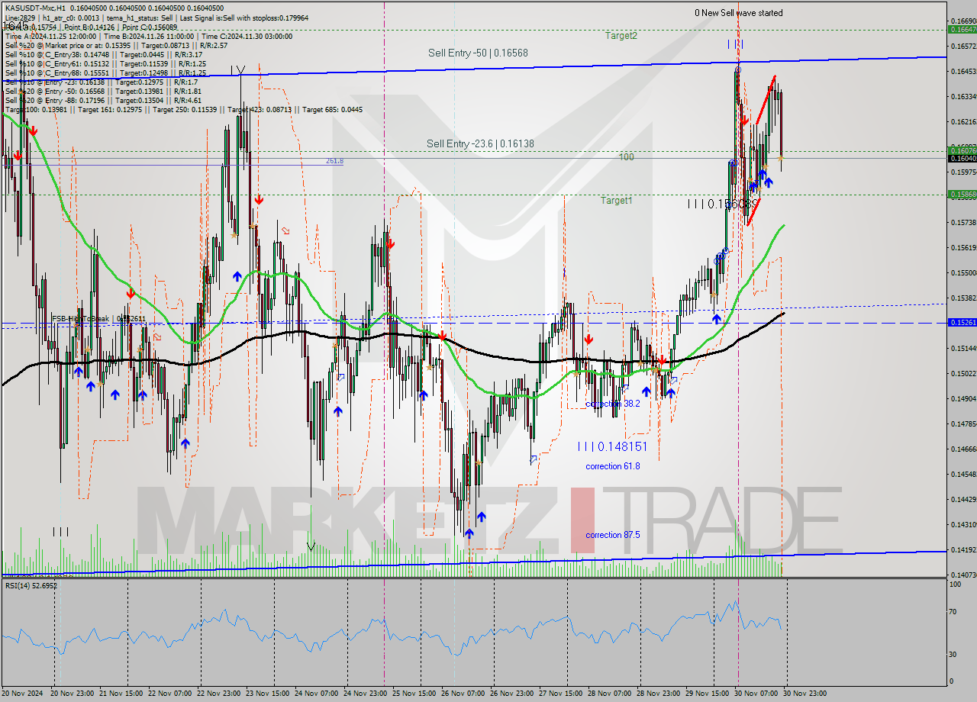Click the '0 New Sell wave started' label
Image resolution: width=977 pixels, height=702 pixels.
(738, 13)
